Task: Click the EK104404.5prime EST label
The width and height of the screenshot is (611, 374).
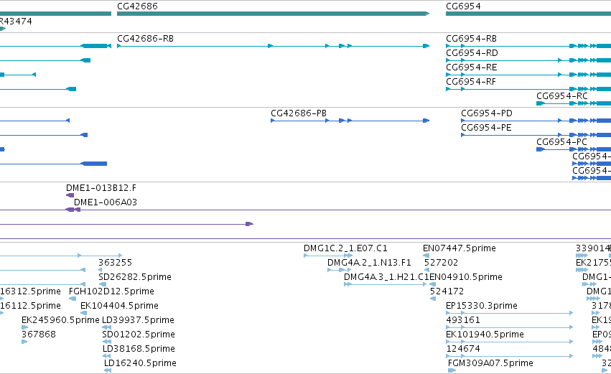Action: (119, 306)
